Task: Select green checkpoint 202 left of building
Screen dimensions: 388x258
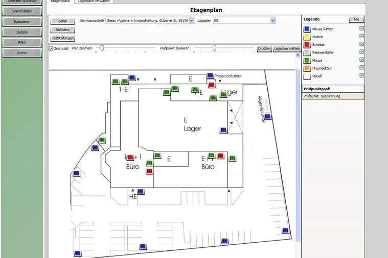Action: pyautogui.click(x=102, y=140)
